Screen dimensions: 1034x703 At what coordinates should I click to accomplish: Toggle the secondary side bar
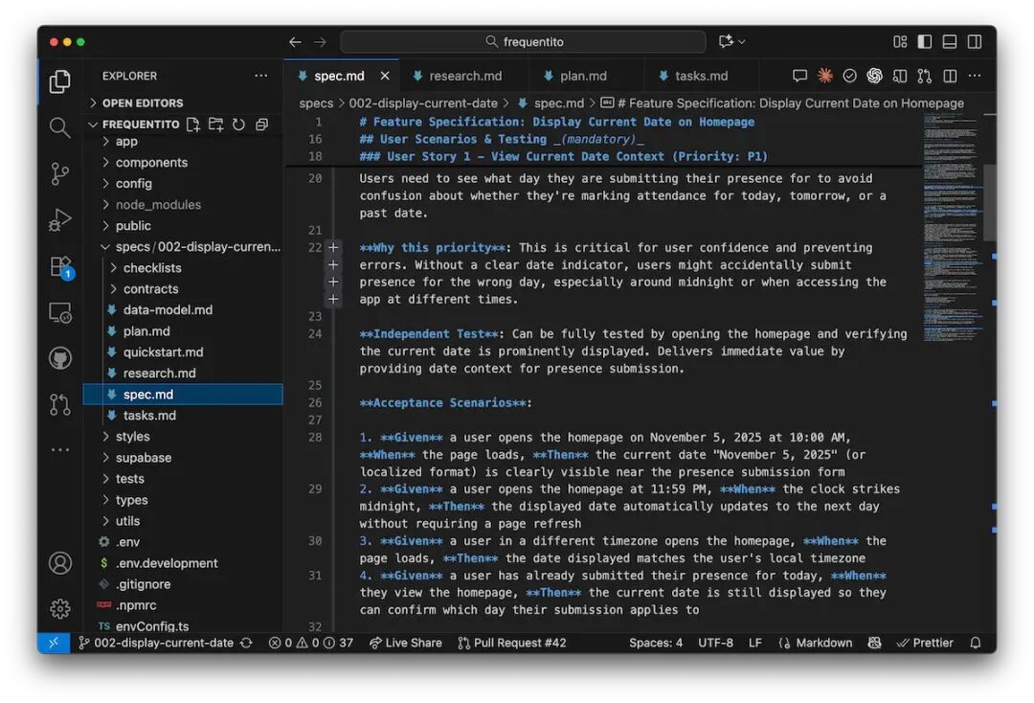coord(975,41)
